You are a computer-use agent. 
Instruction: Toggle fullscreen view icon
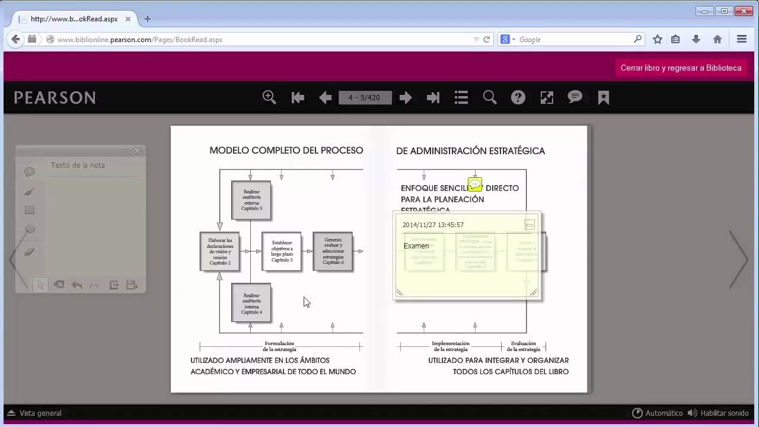coord(547,98)
